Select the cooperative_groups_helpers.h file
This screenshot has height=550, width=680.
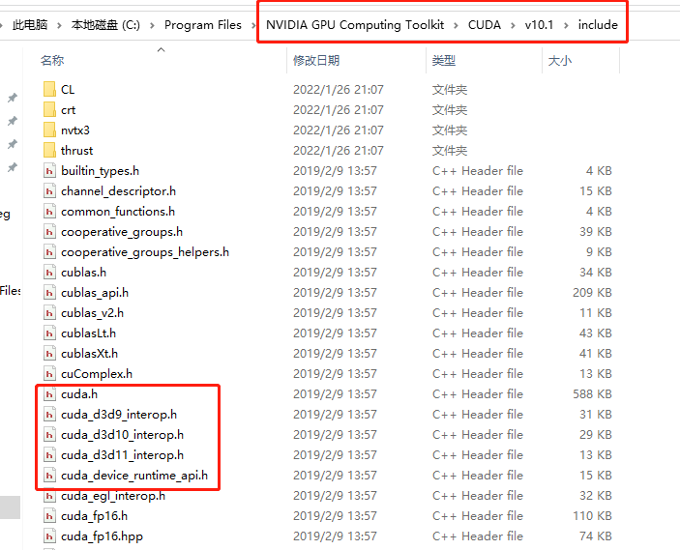[x=144, y=251]
